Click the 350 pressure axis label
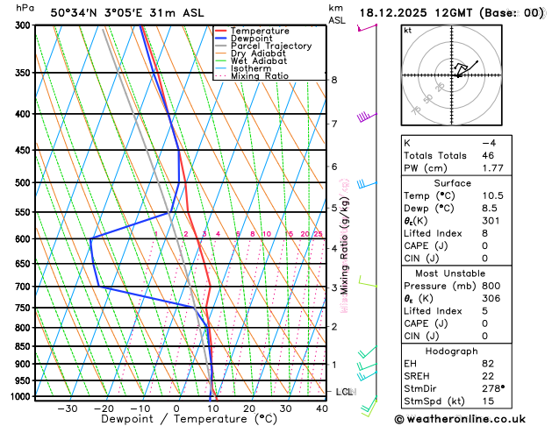Screen dimensions: 552x426 25,73
